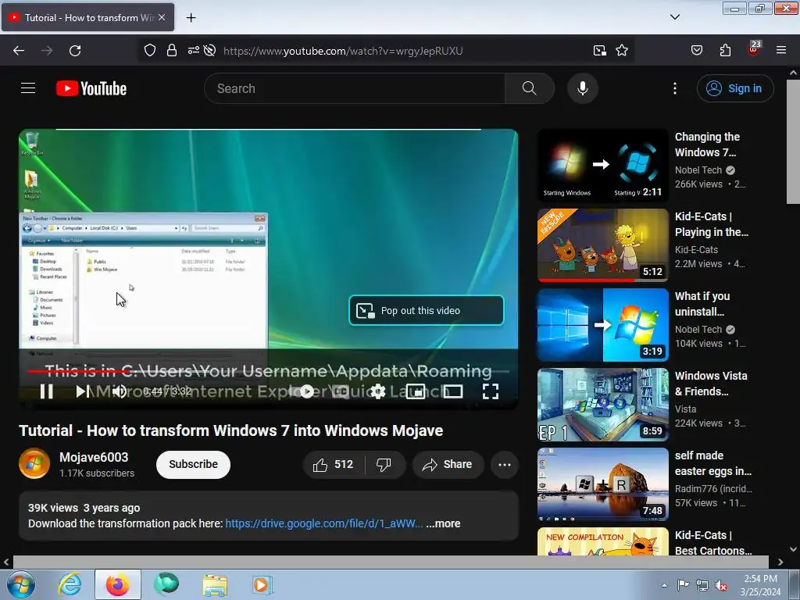Click autoplay blocked icon in address bar
This screenshot has height=600, width=800.
click(x=209, y=51)
